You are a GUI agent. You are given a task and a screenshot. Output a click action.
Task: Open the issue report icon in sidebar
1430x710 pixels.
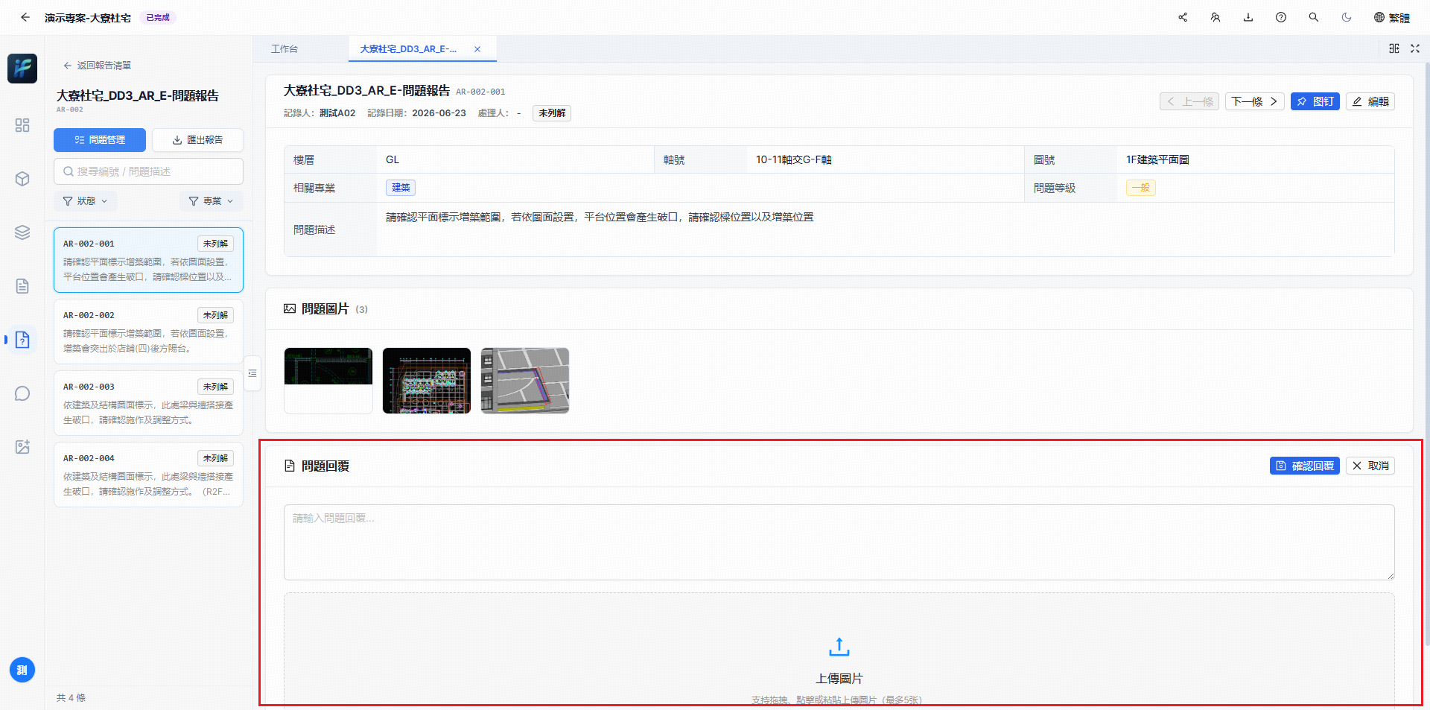click(x=22, y=340)
